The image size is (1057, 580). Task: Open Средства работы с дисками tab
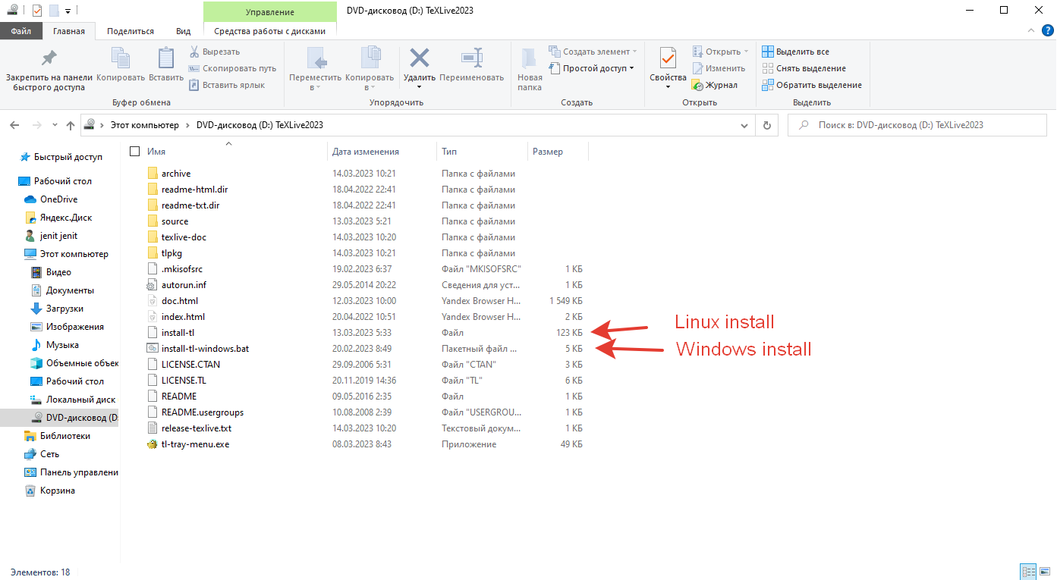click(269, 31)
